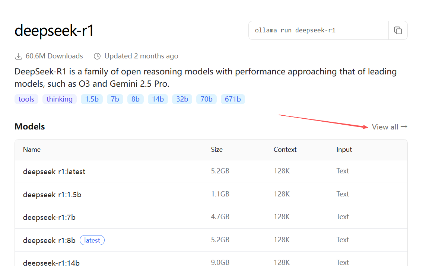Click the Models section heading

coord(30,126)
